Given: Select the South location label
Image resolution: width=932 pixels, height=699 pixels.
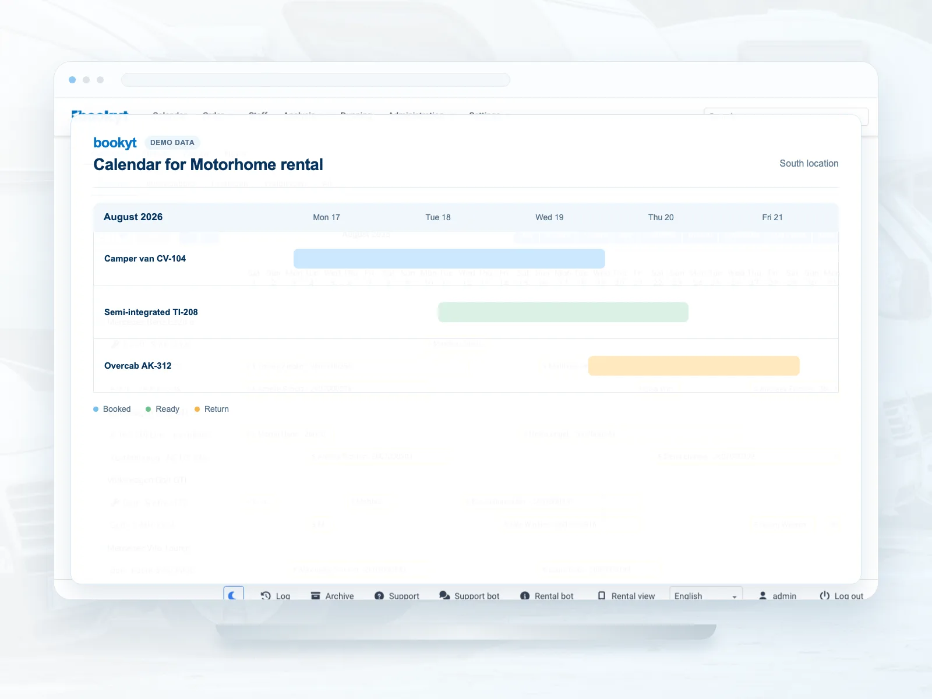Looking at the screenshot, I should point(809,164).
